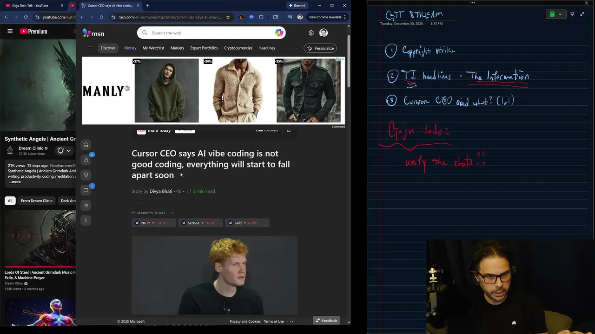Open article sidebar more options dots

coord(86,220)
